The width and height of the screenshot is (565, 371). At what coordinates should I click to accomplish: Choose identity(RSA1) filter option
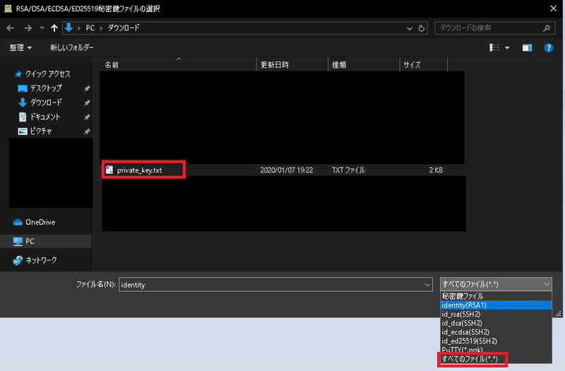pos(496,305)
